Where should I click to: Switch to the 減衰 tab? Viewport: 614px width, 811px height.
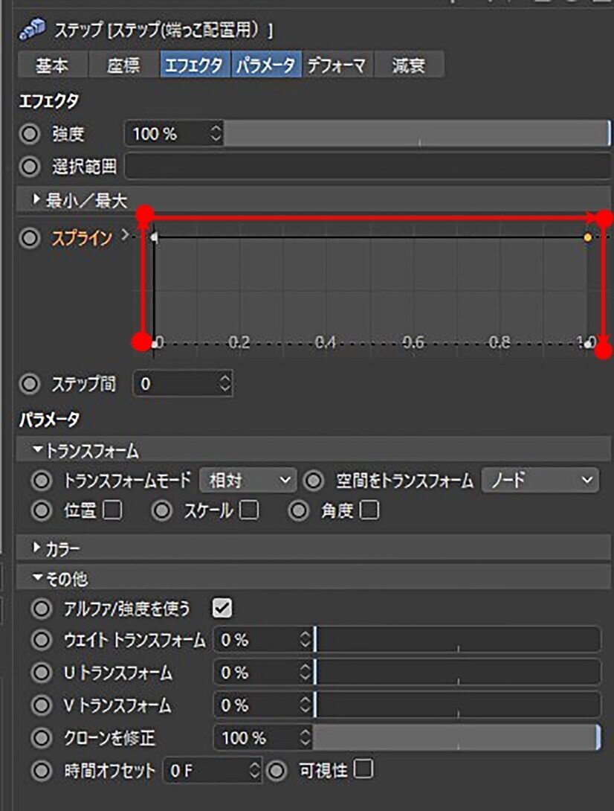tap(409, 65)
